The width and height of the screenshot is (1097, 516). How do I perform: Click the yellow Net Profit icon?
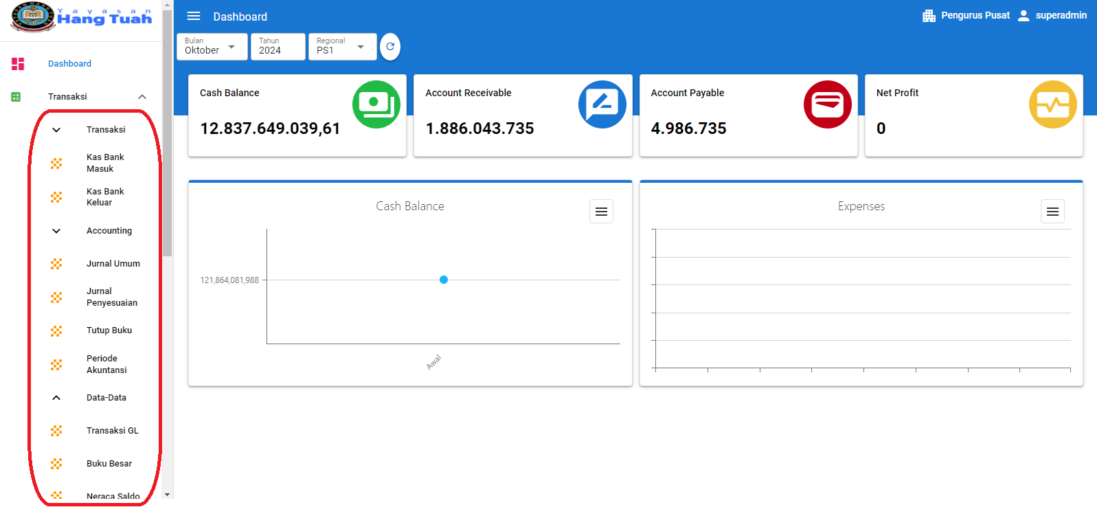1052,104
